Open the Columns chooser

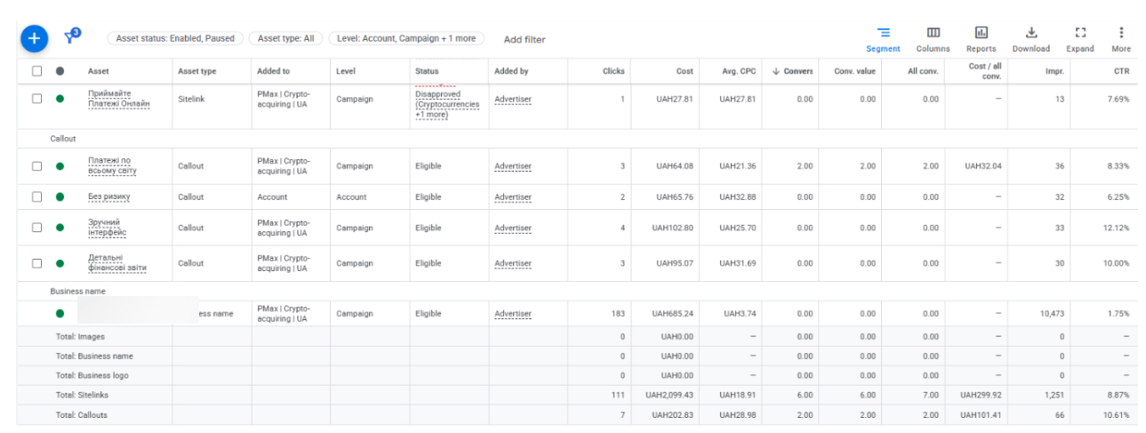point(933,38)
